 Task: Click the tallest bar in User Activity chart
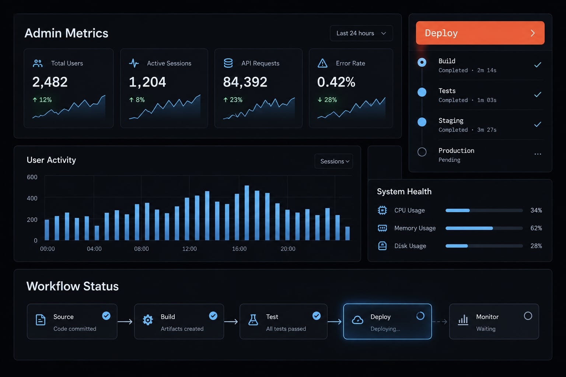click(247, 213)
